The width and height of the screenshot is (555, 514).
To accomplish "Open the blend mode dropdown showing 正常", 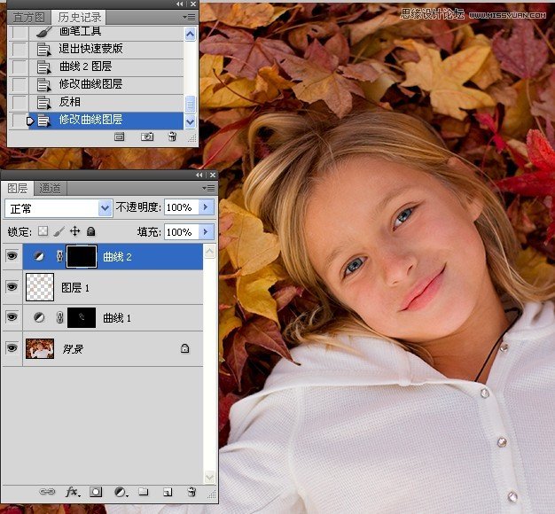I will tap(59, 208).
